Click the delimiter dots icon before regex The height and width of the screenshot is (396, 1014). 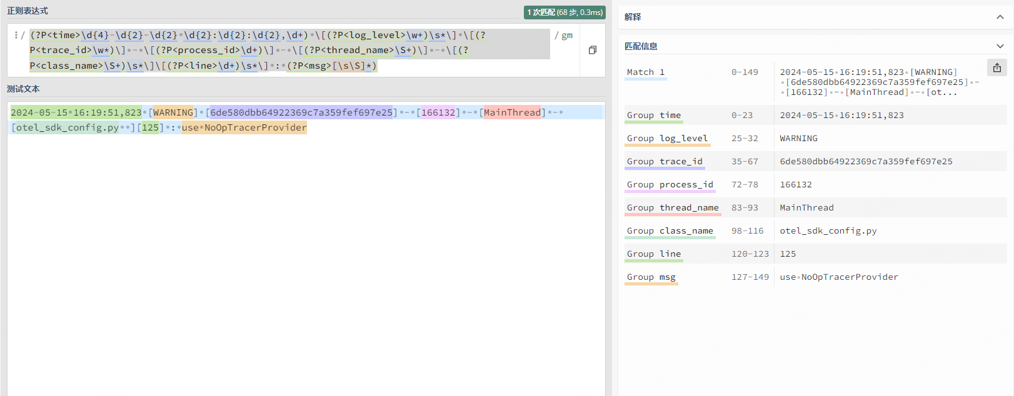16,36
